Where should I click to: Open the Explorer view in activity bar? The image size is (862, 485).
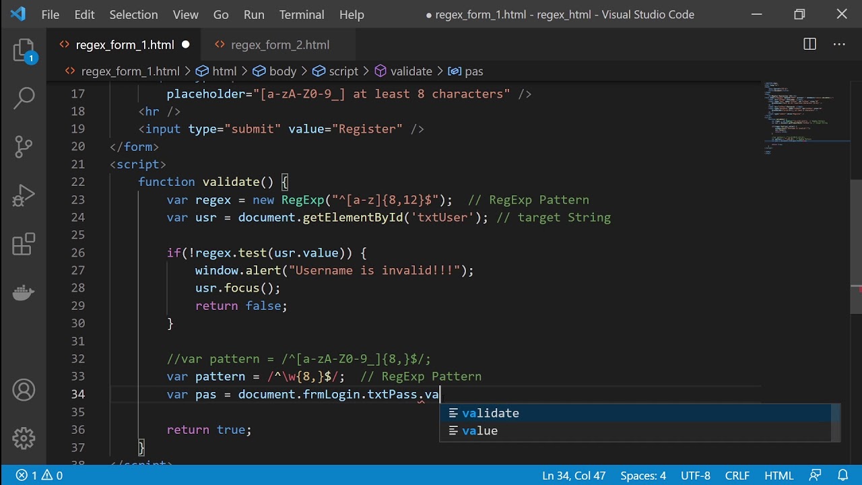tap(24, 51)
